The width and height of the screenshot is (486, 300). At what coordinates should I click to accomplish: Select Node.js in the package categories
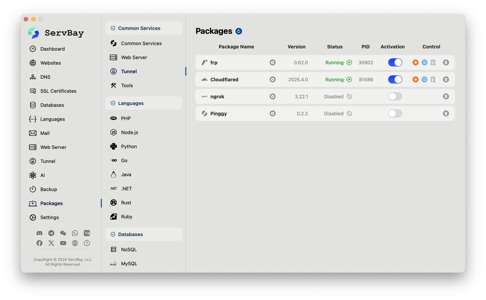(x=129, y=133)
